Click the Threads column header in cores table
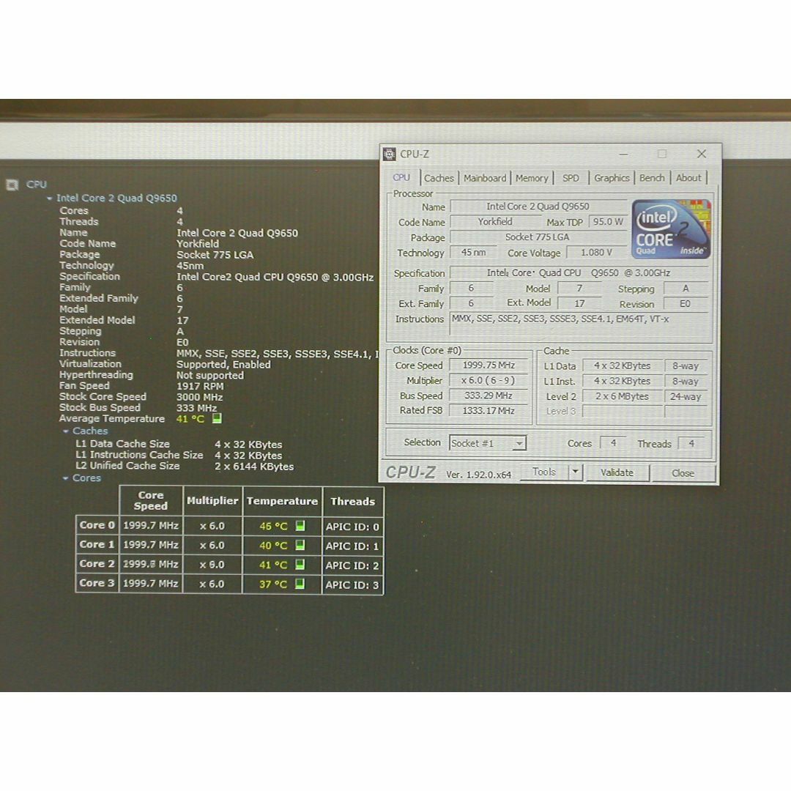The width and height of the screenshot is (791, 791). [352, 502]
